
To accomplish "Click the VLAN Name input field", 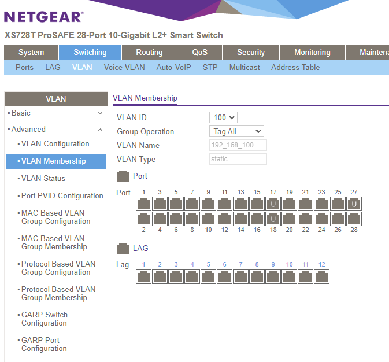I will click(x=238, y=146).
